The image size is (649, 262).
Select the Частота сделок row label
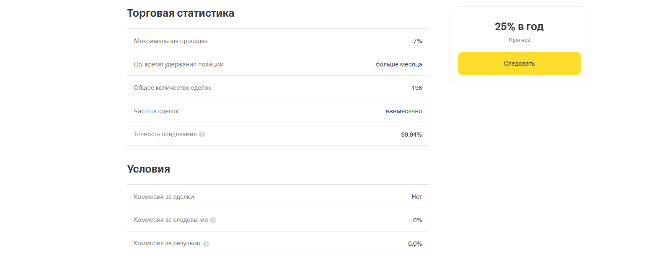[156, 111]
